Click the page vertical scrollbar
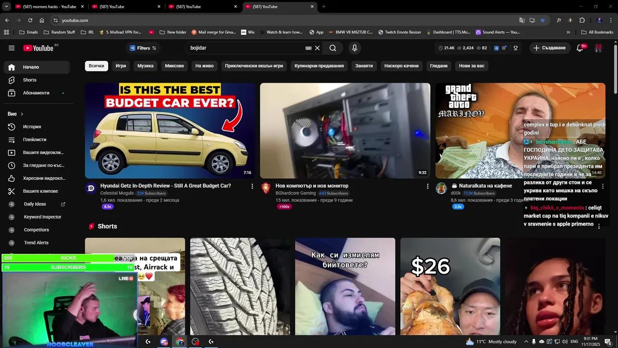The height and width of the screenshot is (348, 618). (615, 70)
